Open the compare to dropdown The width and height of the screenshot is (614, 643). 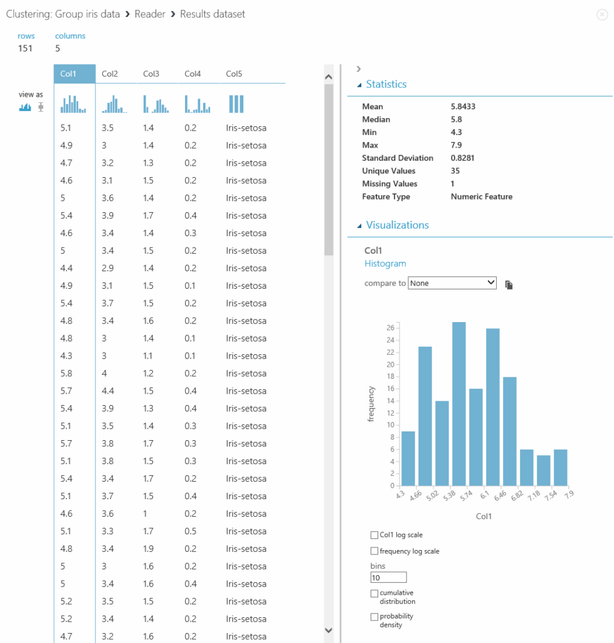[452, 283]
